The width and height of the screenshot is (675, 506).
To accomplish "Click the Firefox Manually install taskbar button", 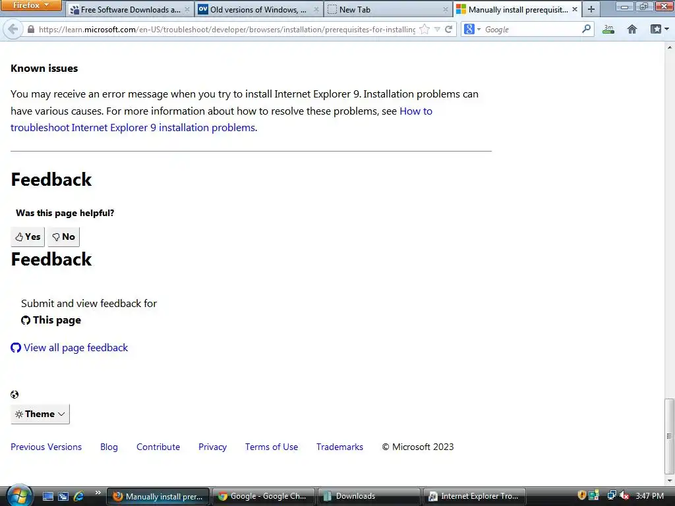I will (158, 496).
